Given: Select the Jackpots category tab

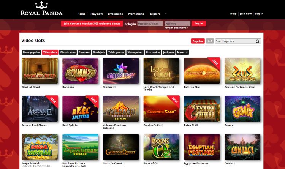Looking at the screenshot, I should tap(168, 52).
